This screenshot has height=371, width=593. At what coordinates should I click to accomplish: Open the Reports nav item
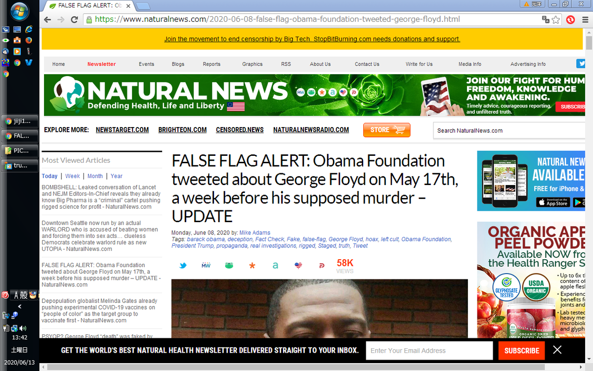pos(212,64)
